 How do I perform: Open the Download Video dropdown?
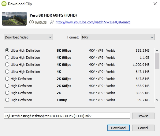(28, 37)
